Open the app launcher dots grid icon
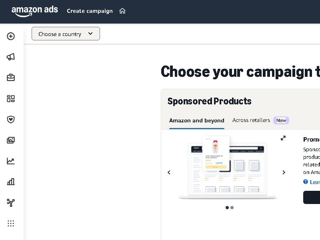The height and width of the screenshot is (240, 320). (11, 223)
